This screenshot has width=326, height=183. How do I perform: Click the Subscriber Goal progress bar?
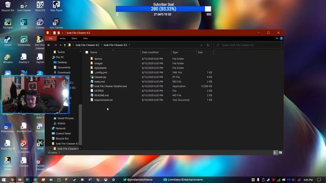pos(164,9)
